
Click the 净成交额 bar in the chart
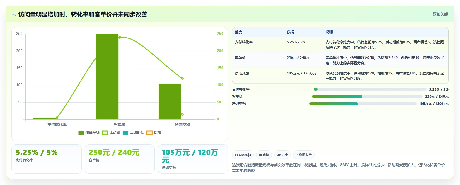pos(170,101)
